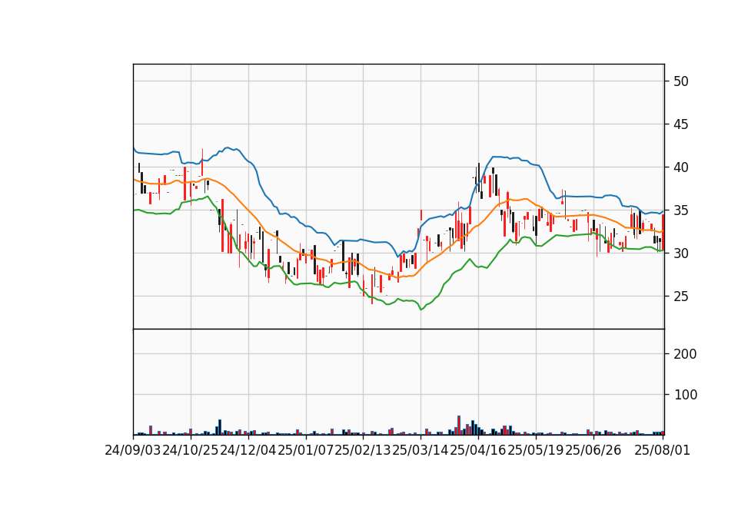Click the 30 price axis label
The height and width of the screenshot is (530, 738).
pos(680,253)
